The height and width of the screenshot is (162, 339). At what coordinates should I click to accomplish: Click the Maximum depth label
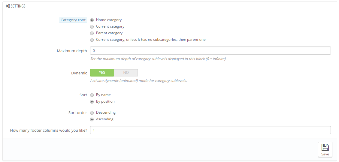pos(72,51)
